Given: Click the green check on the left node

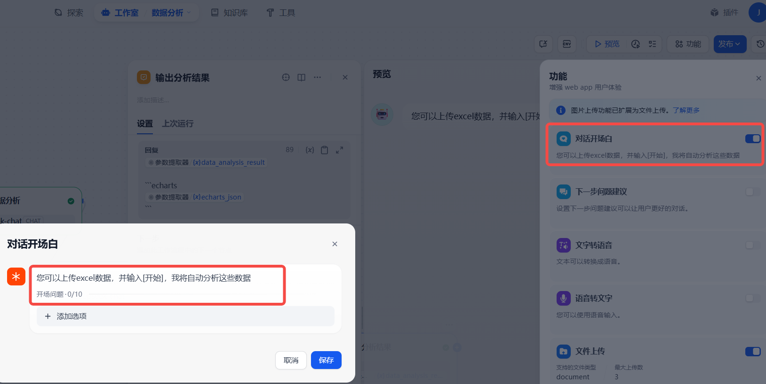Looking at the screenshot, I should (x=71, y=201).
